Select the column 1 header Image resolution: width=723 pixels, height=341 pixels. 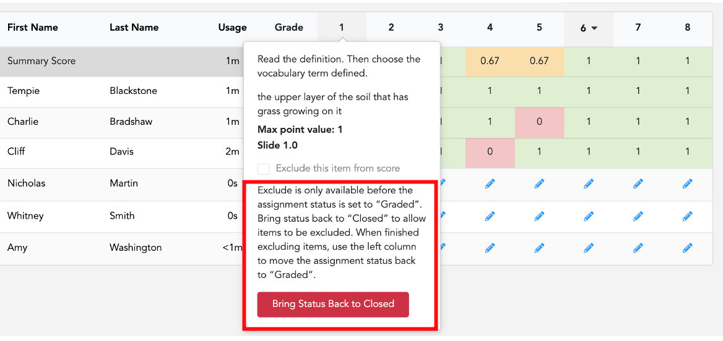pyautogui.click(x=342, y=28)
